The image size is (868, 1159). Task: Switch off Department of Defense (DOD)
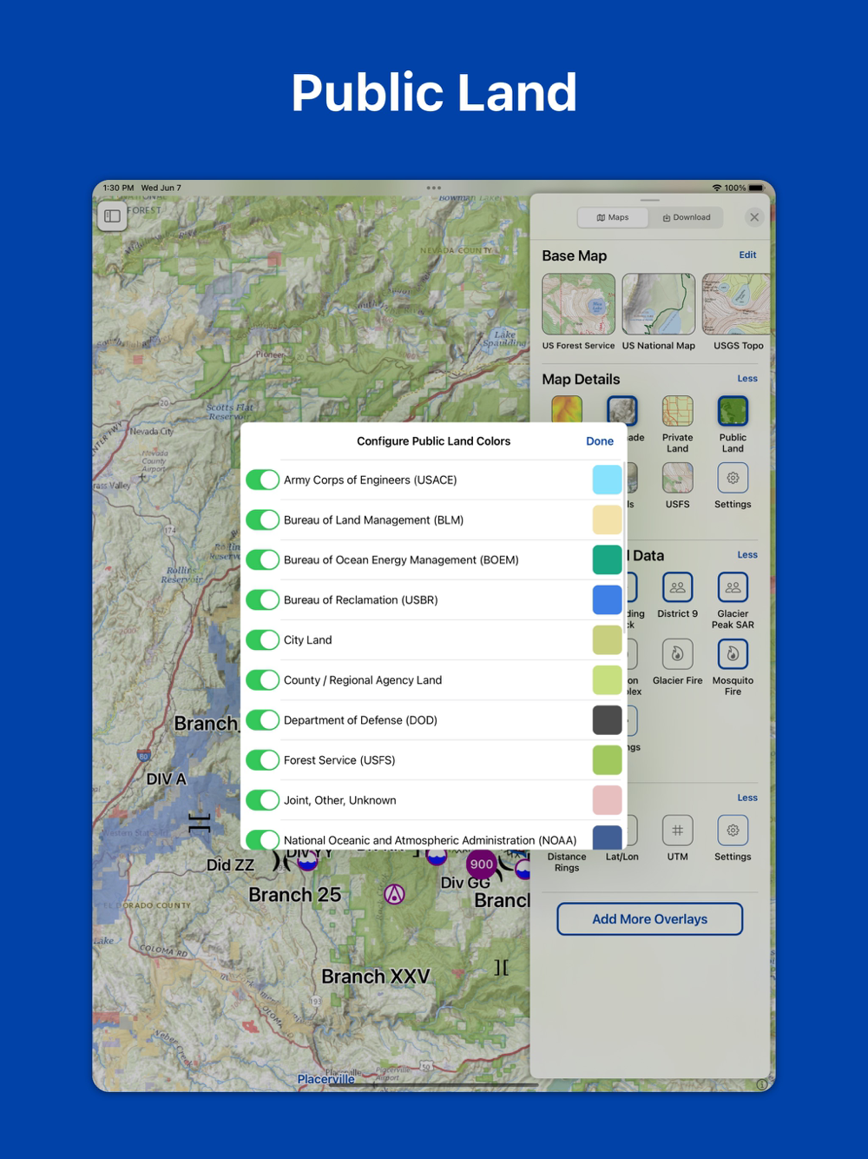[x=262, y=719]
